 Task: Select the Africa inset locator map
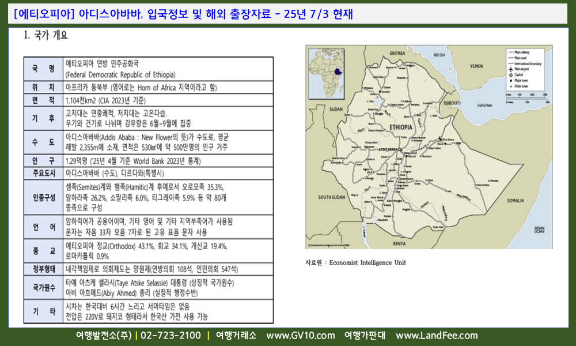[x=327, y=74]
